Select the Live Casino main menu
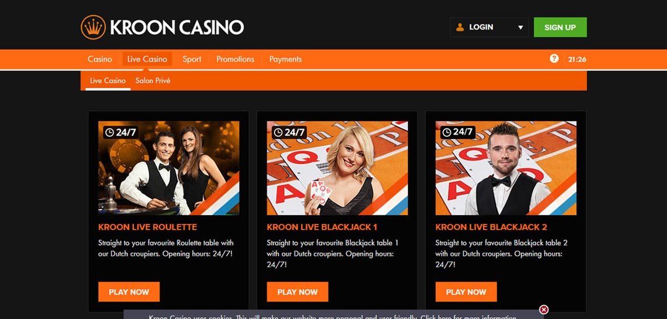The image size is (667, 319). tap(147, 59)
